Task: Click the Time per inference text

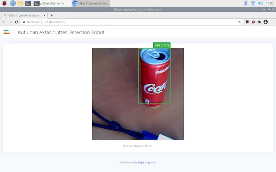Action: pyautogui.click(x=138, y=146)
